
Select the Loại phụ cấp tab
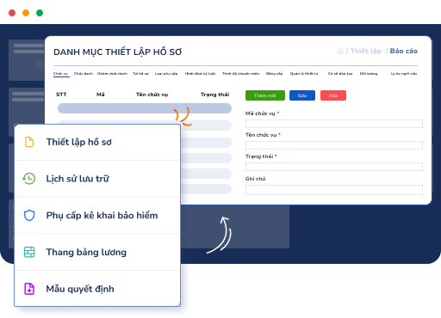coord(166,74)
